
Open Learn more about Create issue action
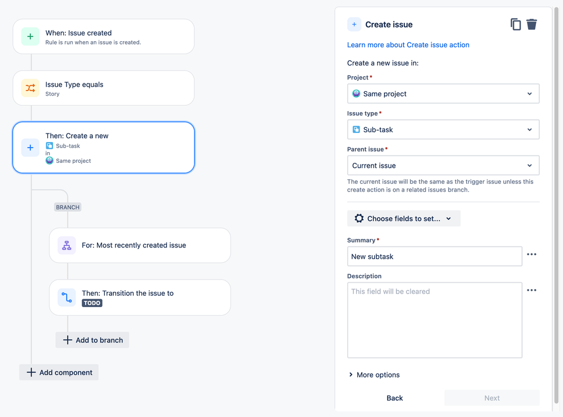click(409, 45)
